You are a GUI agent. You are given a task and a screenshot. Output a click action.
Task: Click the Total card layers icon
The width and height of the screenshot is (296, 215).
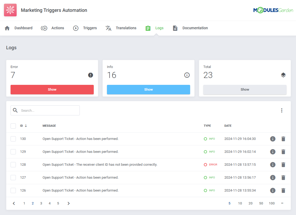(x=283, y=75)
